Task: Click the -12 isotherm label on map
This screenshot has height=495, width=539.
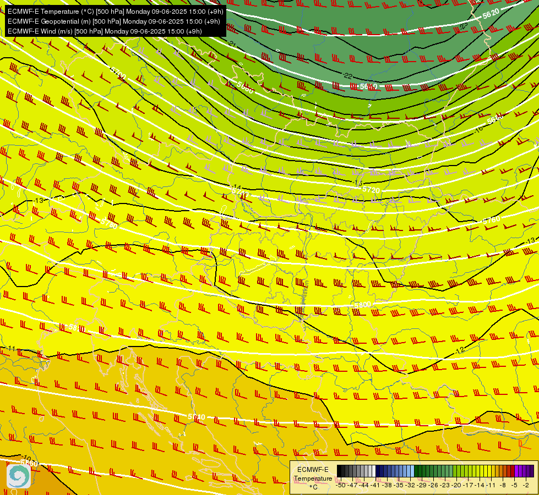Action: click(x=460, y=350)
